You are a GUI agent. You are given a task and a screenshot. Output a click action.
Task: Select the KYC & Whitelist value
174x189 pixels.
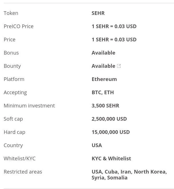111,159
